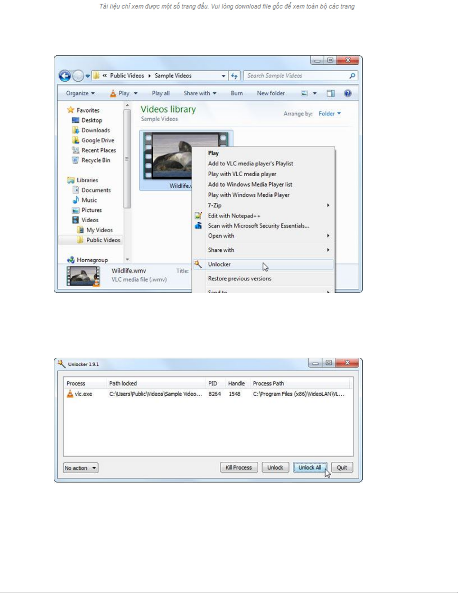Open Arrange by Folder dropdown
The width and height of the screenshot is (458, 593).
pyautogui.click(x=329, y=114)
